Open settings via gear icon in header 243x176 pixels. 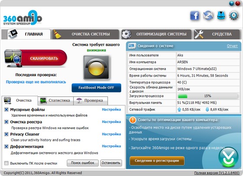tap(234, 15)
